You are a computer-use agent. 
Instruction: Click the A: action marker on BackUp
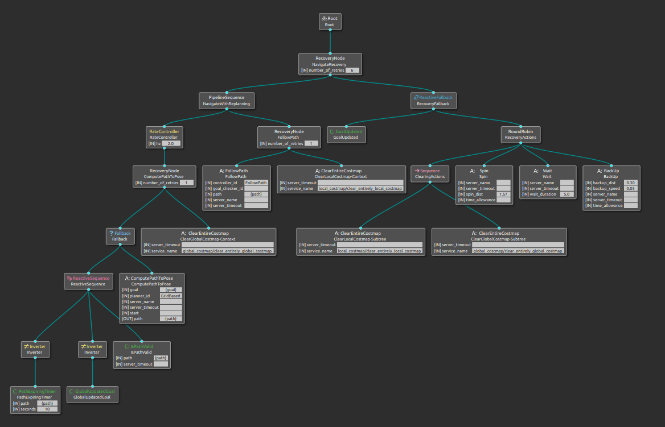click(600, 171)
